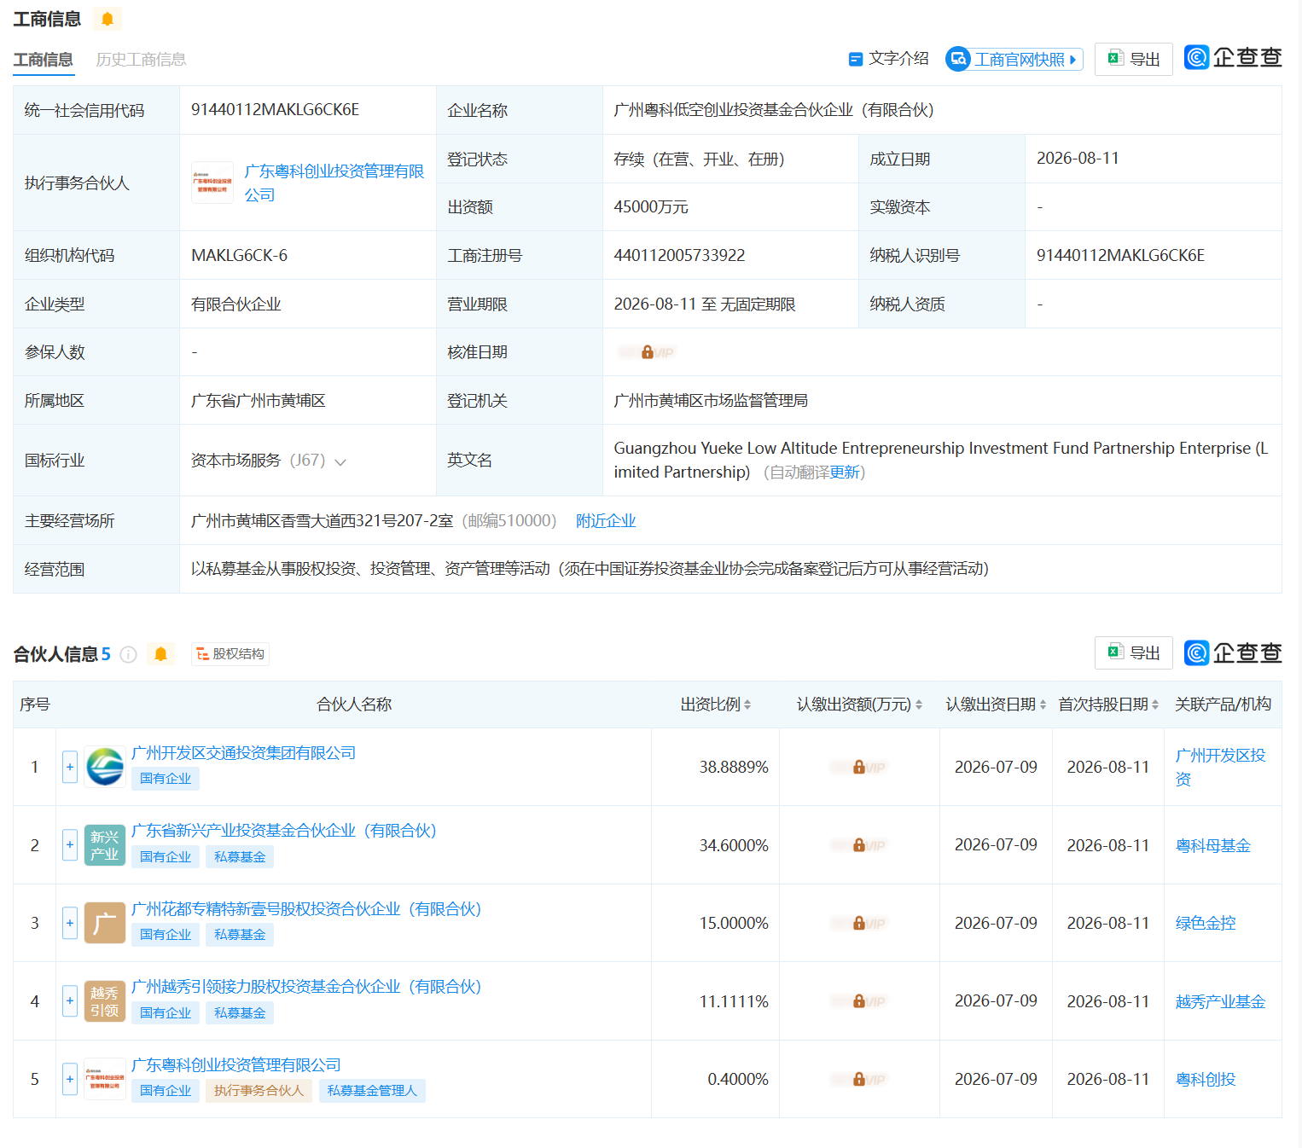Click the VIP lock icon in 核准日期 row

point(648,352)
